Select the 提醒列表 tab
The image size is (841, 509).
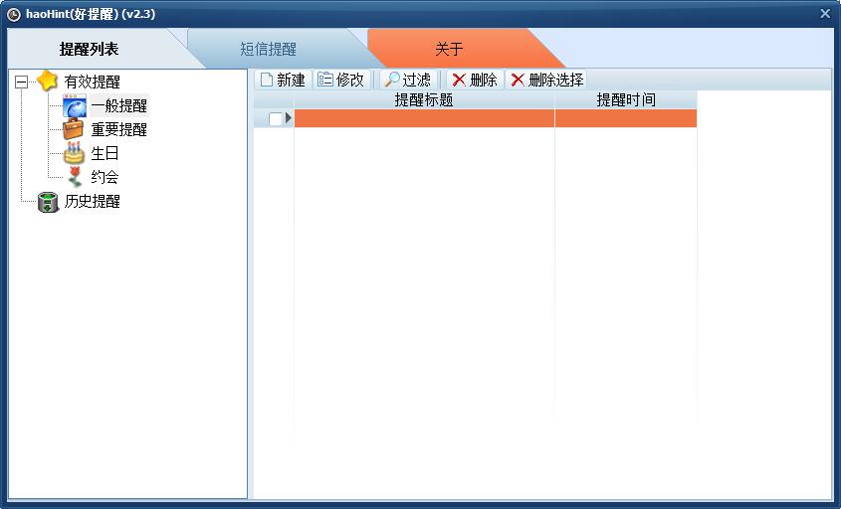89,49
